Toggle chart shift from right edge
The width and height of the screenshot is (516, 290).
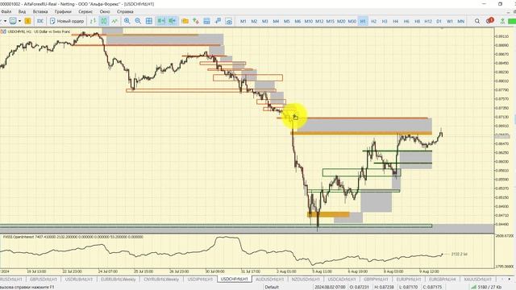tap(173, 21)
